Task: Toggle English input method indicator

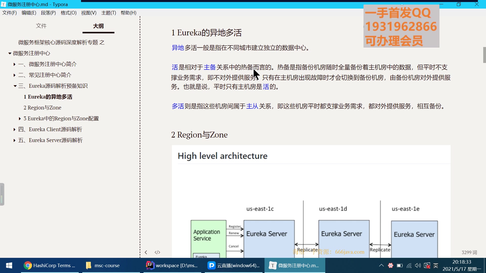Action: [436, 265]
